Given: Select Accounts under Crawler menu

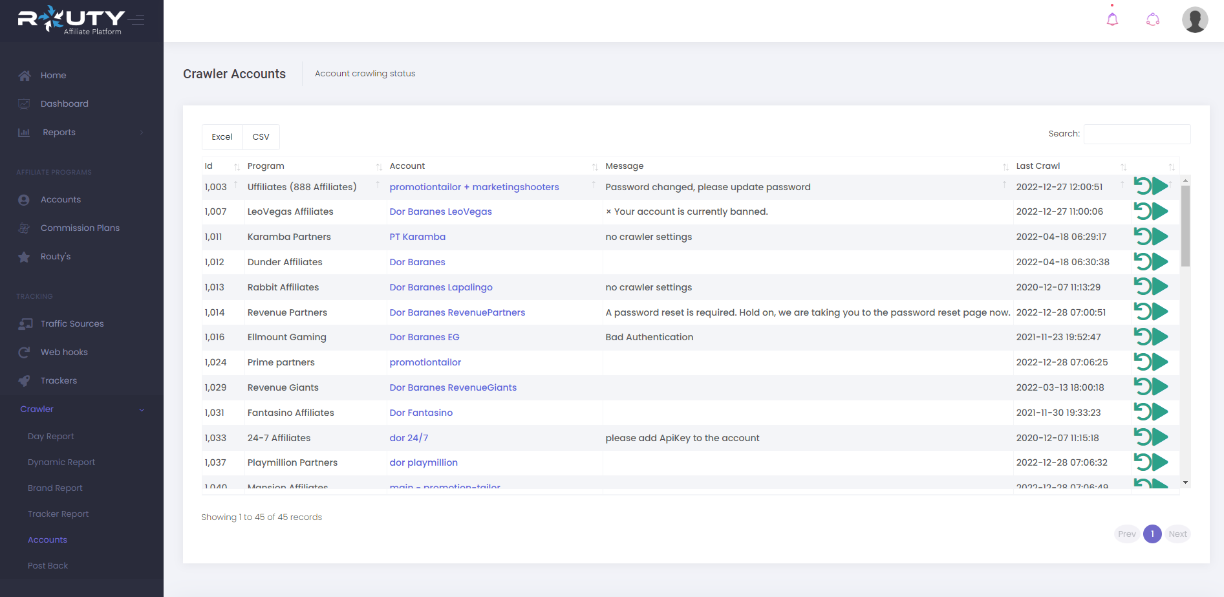Looking at the screenshot, I should 47,540.
